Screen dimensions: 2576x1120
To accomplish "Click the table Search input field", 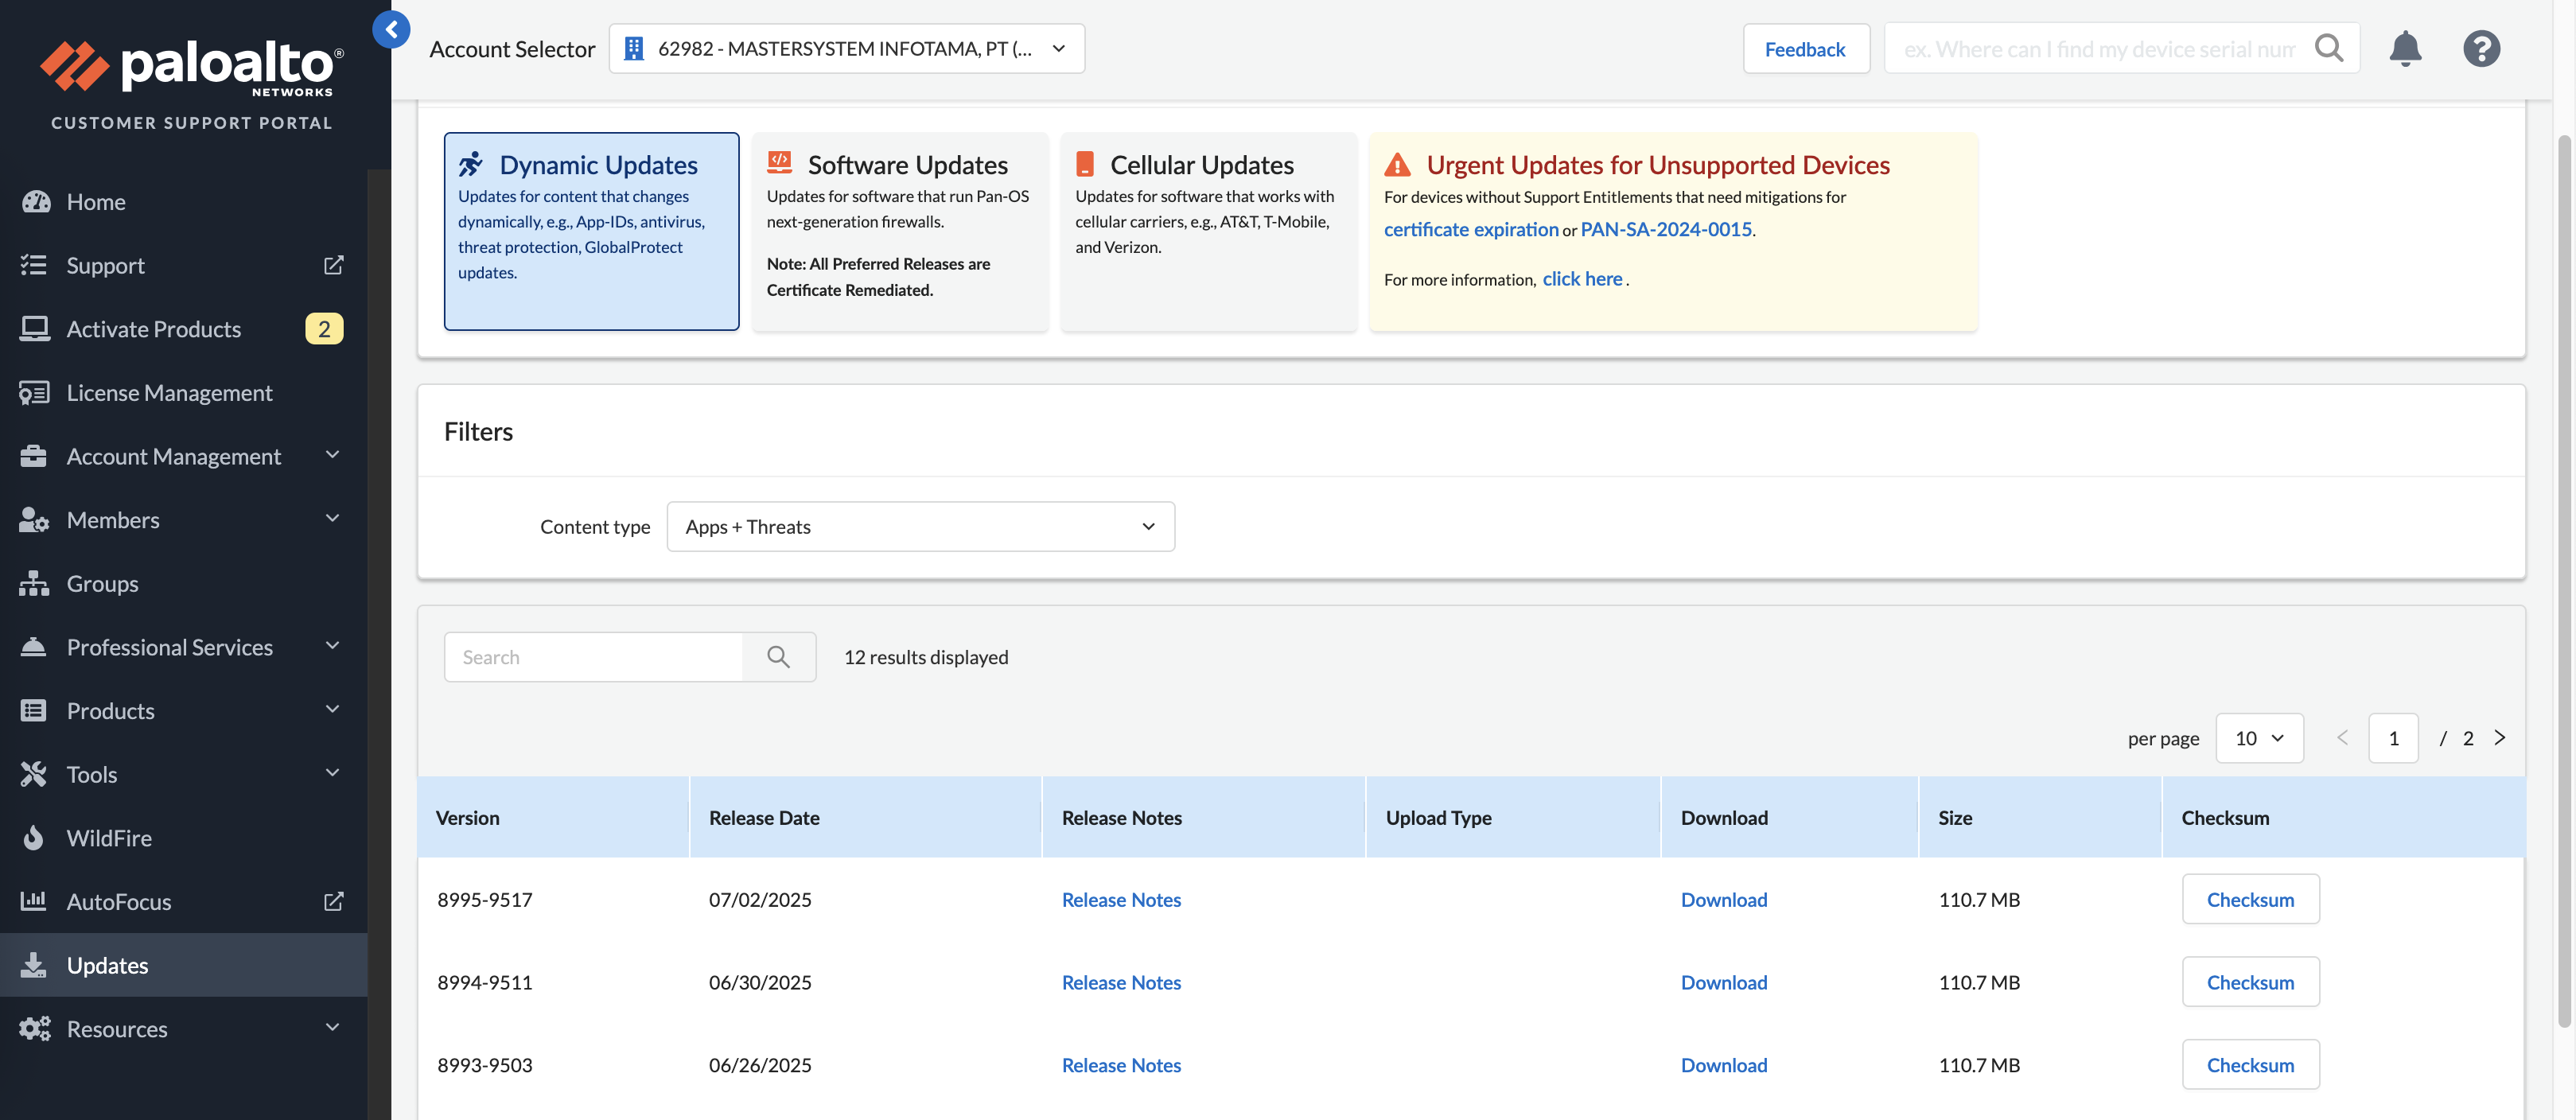I will pos(593,657).
